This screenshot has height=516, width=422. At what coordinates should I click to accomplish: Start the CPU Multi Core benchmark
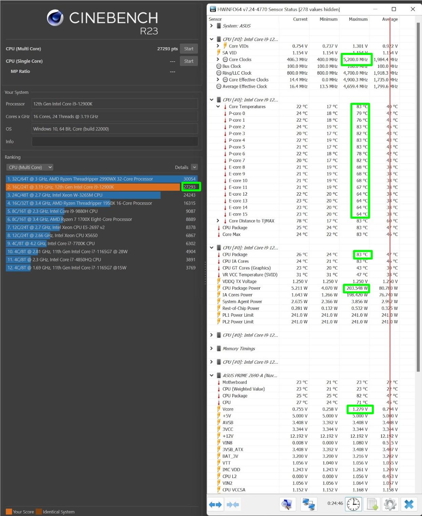[188, 48]
